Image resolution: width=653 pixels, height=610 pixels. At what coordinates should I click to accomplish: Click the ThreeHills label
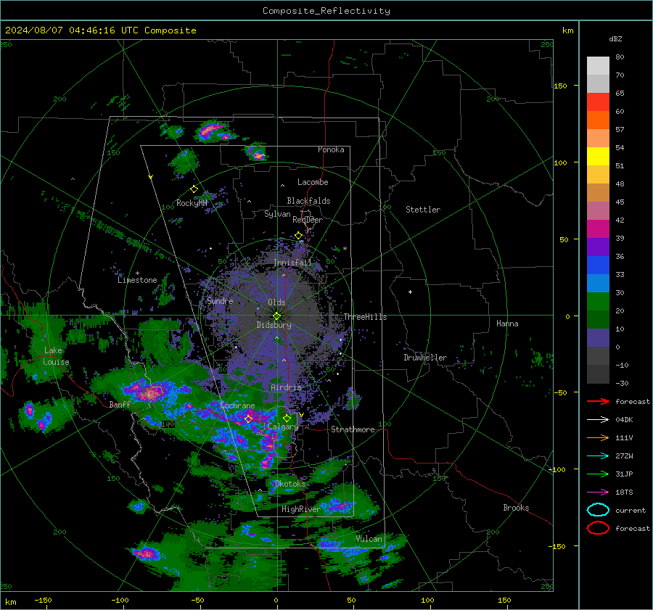[x=365, y=317]
